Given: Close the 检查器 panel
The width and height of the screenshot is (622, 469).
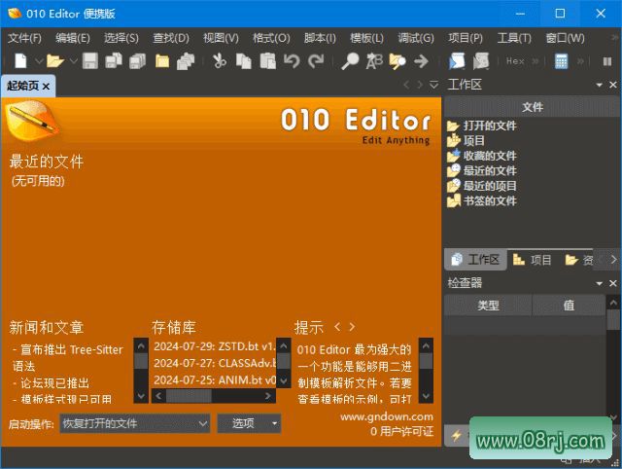Looking at the screenshot, I should [x=613, y=283].
